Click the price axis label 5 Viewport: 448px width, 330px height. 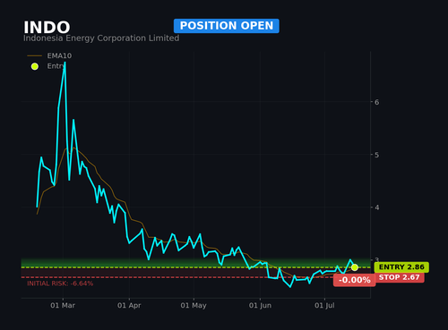(x=376, y=155)
